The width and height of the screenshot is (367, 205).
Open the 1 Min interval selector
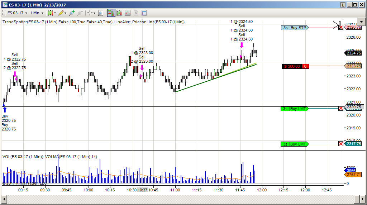tap(37, 13)
